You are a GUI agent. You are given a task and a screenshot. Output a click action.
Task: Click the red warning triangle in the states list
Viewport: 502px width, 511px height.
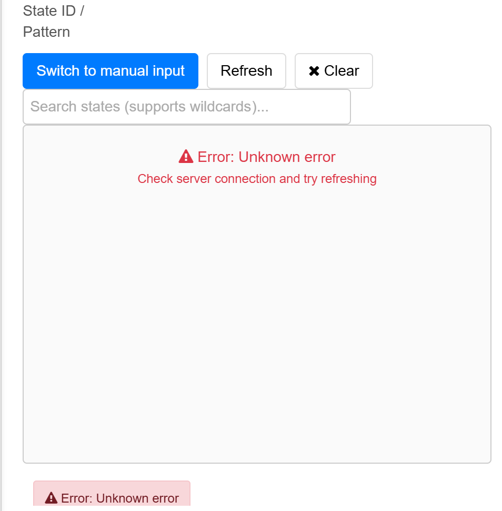[186, 157]
